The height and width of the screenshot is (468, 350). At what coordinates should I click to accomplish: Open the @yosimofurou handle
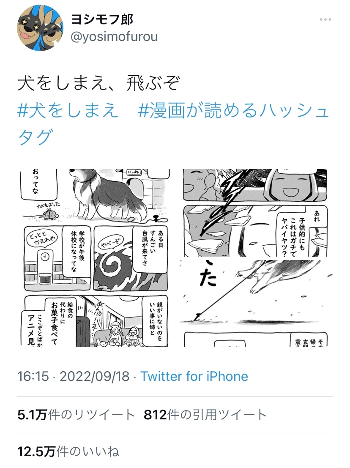point(114,37)
